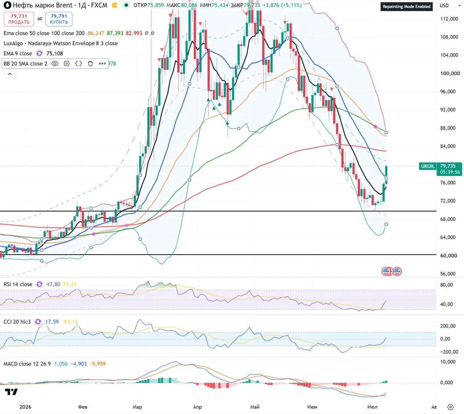This screenshot has width=464, height=414.
Task: Open BB 20 SMA indicator settings
Action: click(67, 63)
